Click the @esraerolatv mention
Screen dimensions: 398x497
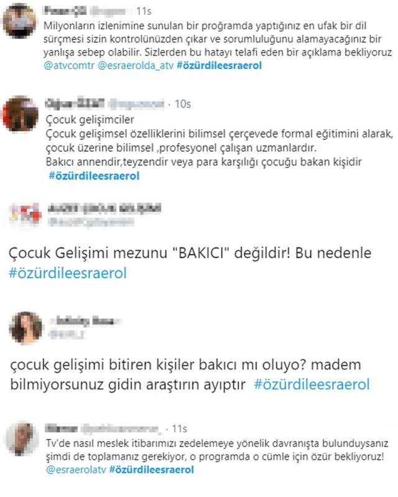pos(76,470)
